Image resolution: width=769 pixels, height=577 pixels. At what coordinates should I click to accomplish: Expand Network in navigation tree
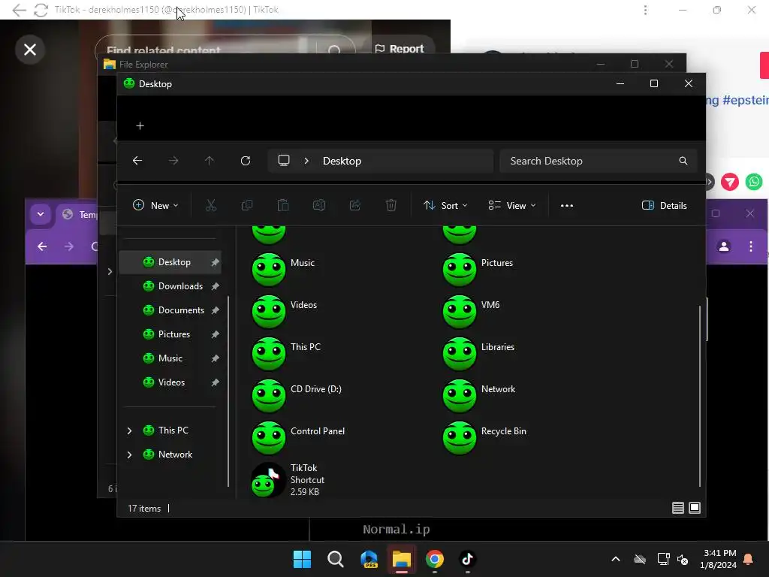pyautogui.click(x=129, y=455)
